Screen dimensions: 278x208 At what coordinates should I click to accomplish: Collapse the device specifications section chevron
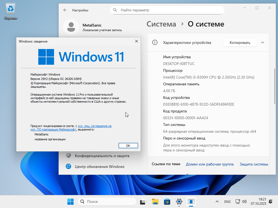click(263, 43)
